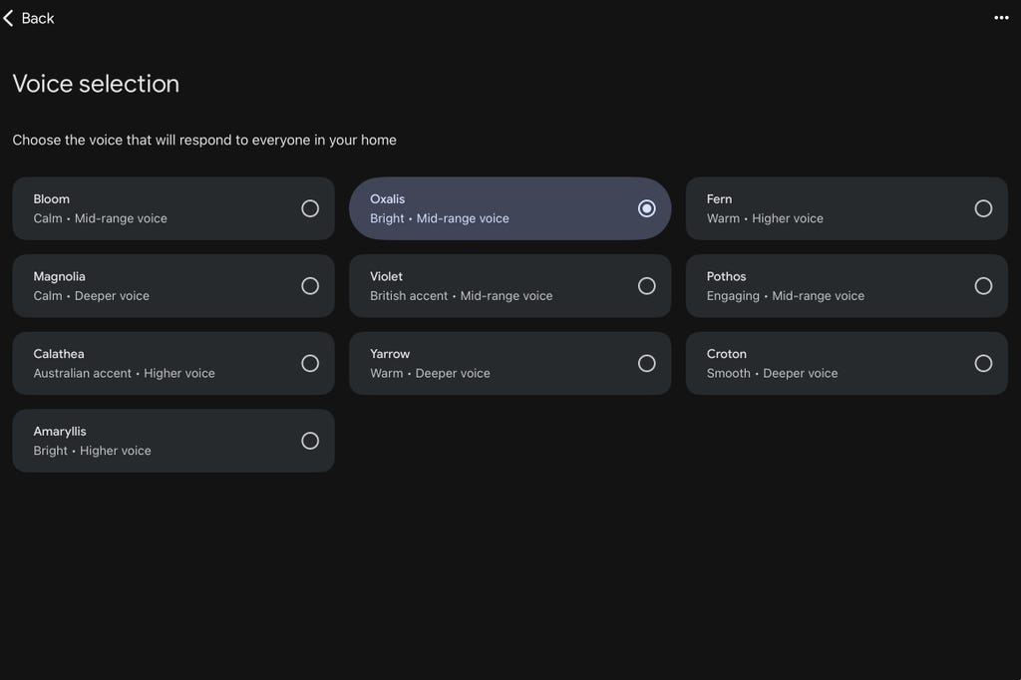Tap the Amaryllis voice name
Screen dimensions: 1021x680
tap(60, 432)
